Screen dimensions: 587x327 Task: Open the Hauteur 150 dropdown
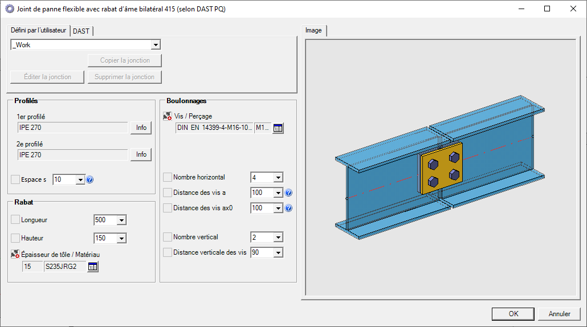pos(121,239)
